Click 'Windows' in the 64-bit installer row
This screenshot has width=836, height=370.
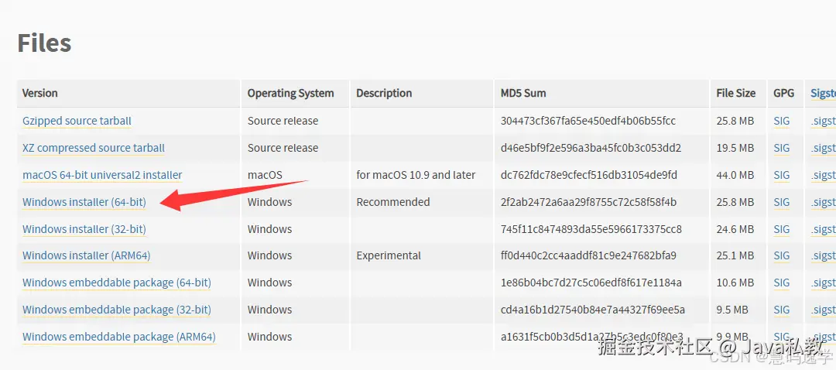270,202
